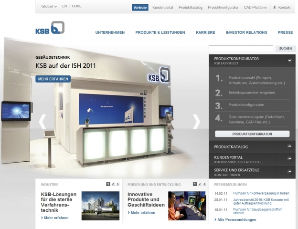
Task: Click the industrial plant thumbnail image
Action: tap(101, 206)
